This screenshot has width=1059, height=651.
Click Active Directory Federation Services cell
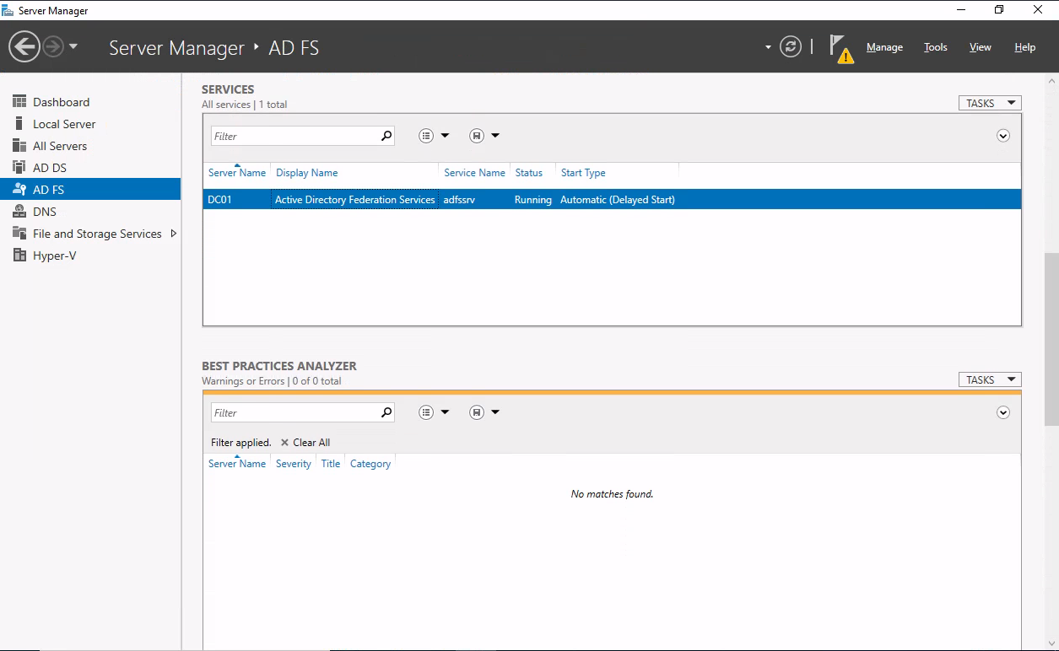[x=355, y=200]
